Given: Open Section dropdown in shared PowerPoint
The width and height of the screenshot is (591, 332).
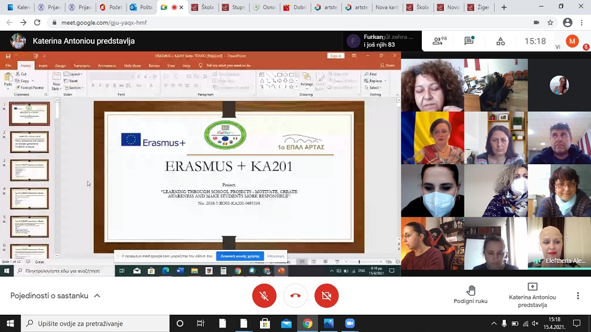Looking at the screenshot, I should (74, 88).
